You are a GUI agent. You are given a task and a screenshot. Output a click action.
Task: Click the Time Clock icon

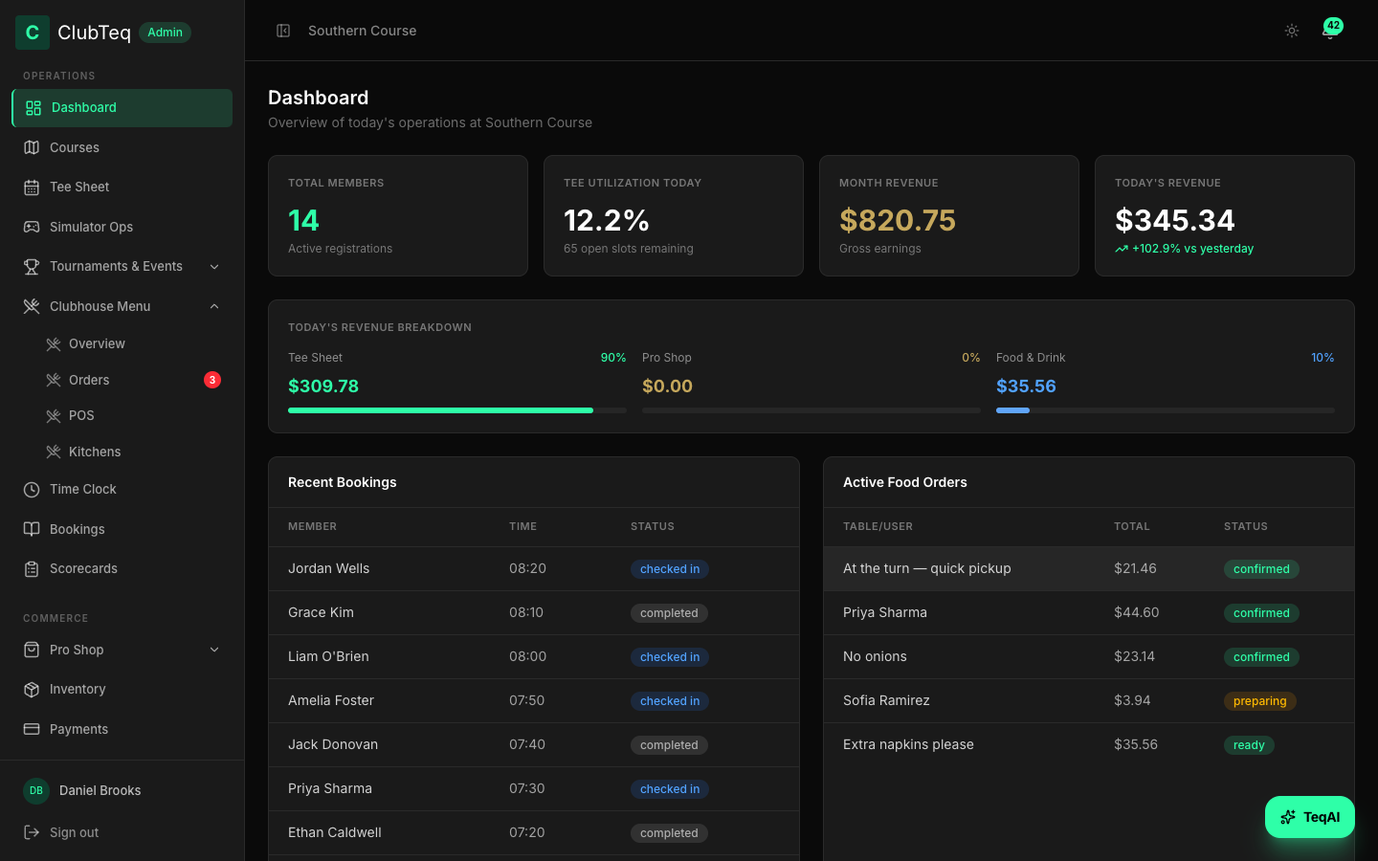tap(32, 490)
